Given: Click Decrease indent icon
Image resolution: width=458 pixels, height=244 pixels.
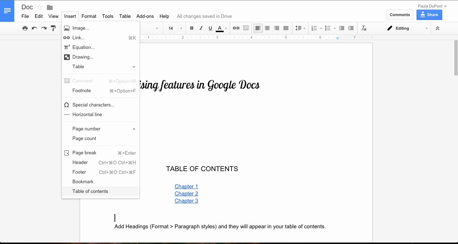Looking at the screenshot, I should pos(342,28).
